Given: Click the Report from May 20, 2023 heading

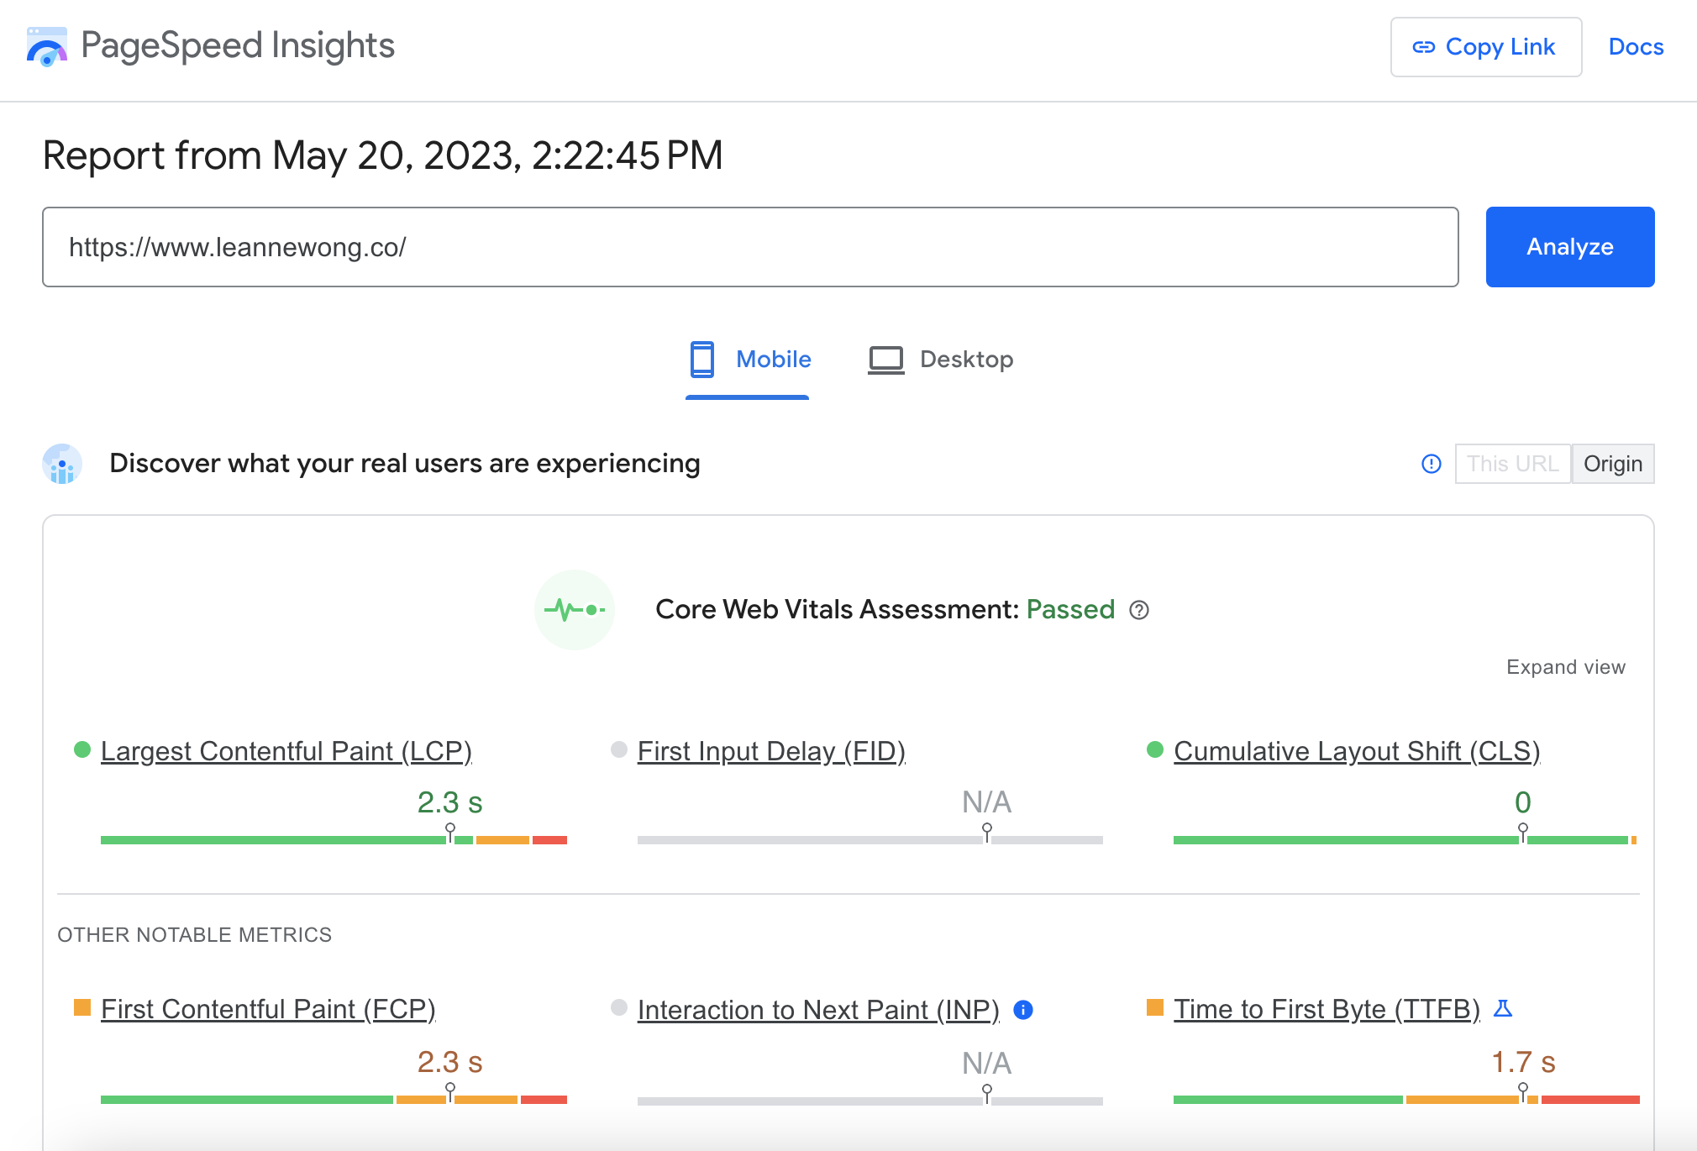Looking at the screenshot, I should point(382,155).
